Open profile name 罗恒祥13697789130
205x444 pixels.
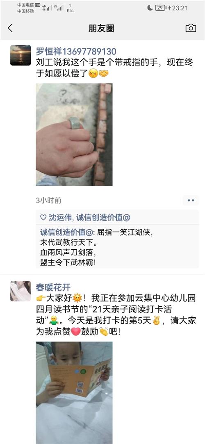76,51
